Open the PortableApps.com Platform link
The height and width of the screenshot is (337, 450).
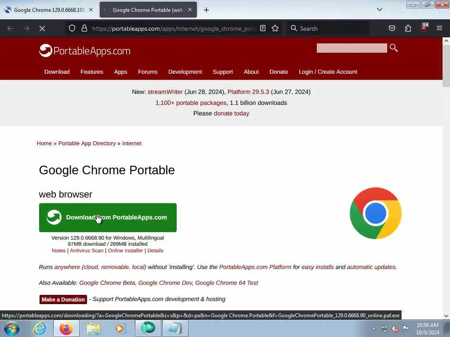(255, 267)
